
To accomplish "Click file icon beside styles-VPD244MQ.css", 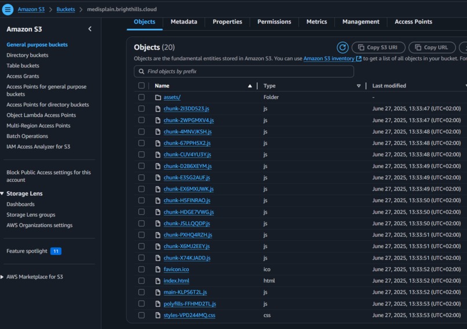I will [x=158, y=315].
